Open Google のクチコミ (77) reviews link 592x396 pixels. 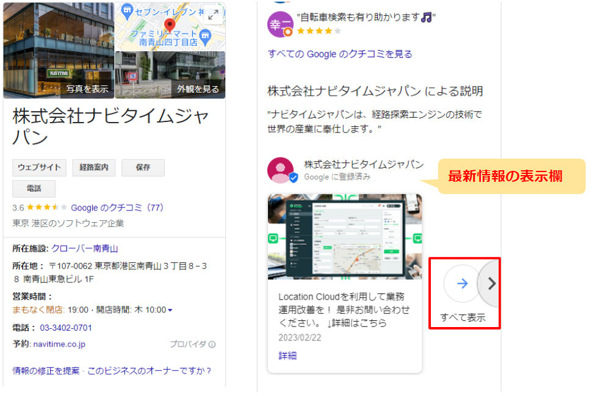click(x=117, y=208)
